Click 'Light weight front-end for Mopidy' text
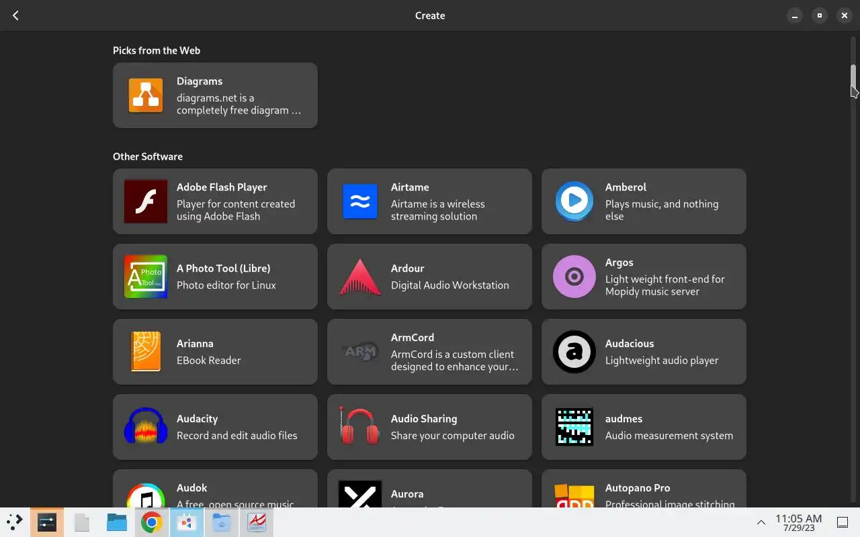Screen dimensions: 860x537 coord(665,285)
